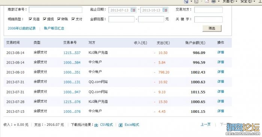
Task: Click the 操作 column header
Action: pyautogui.click(x=221, y=42)
